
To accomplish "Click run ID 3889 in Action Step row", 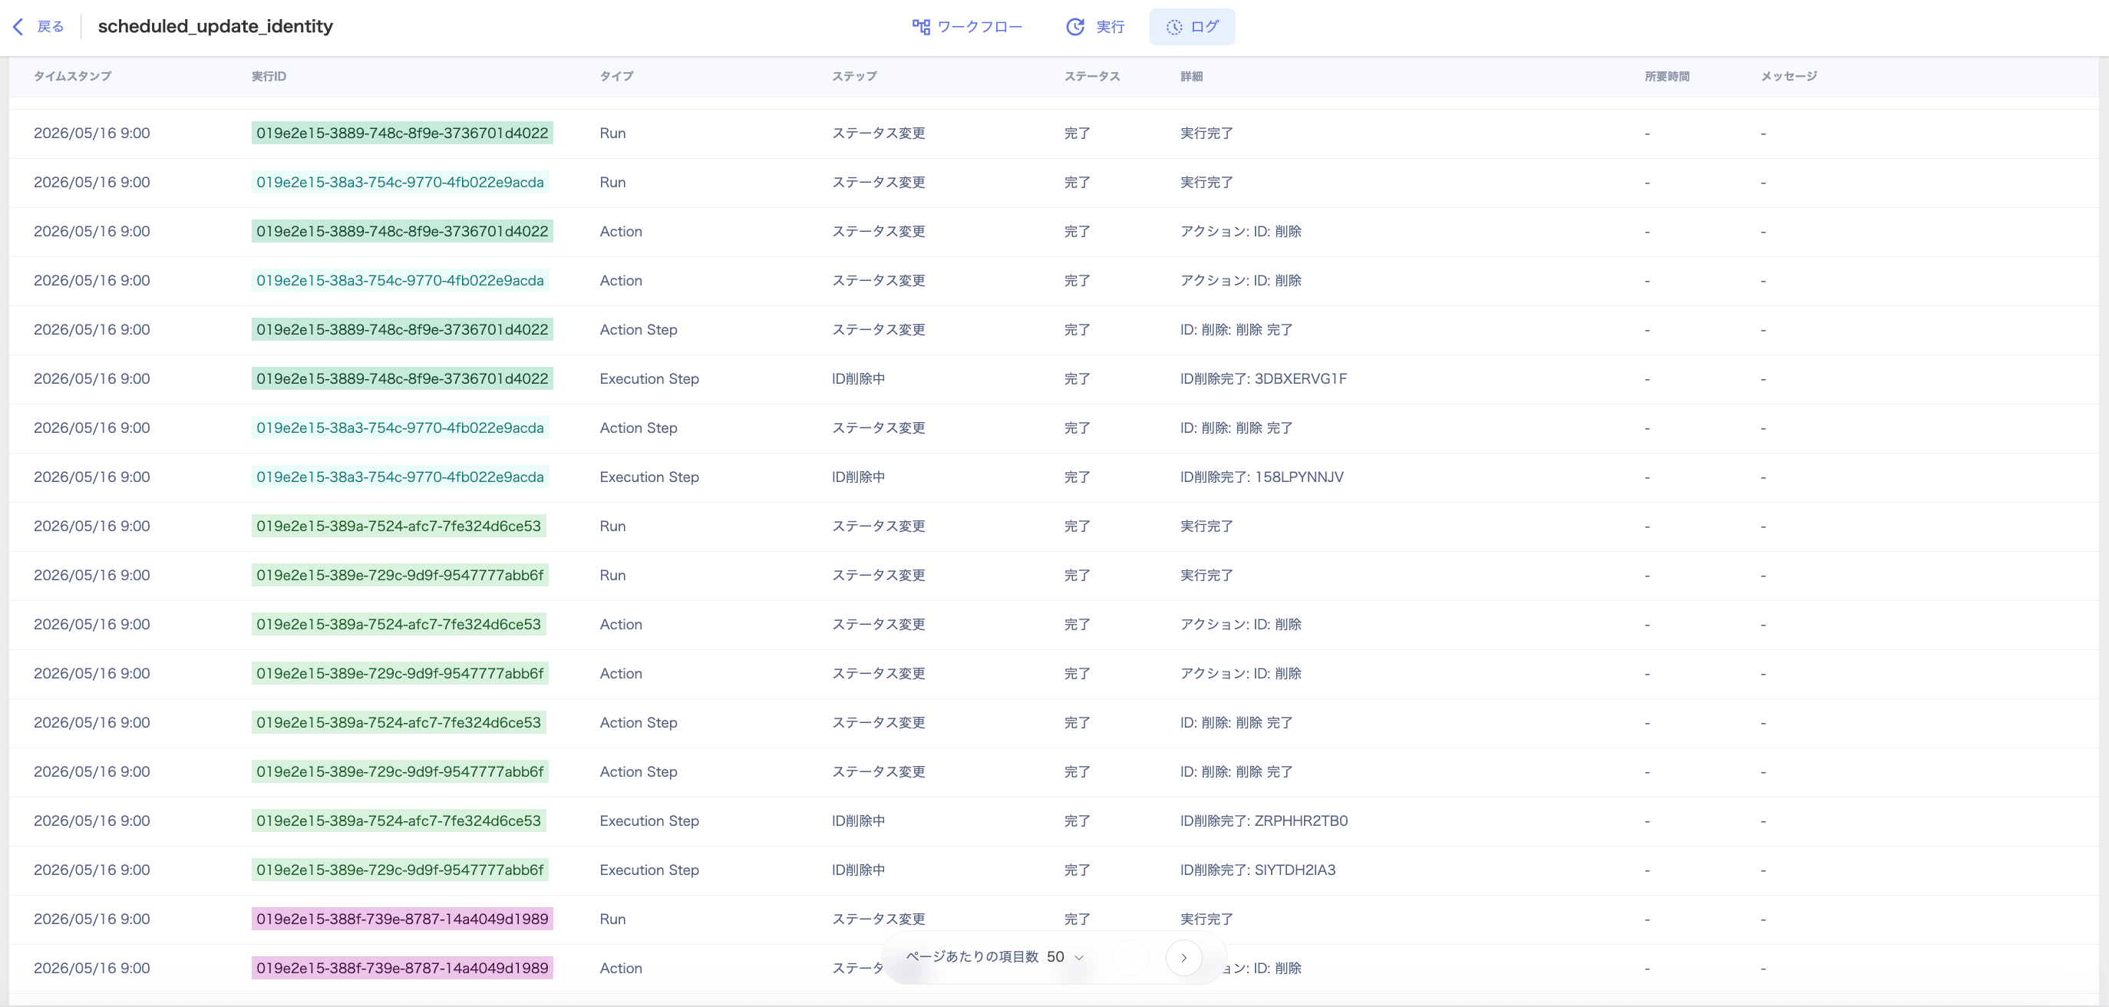I will [402, 329].
